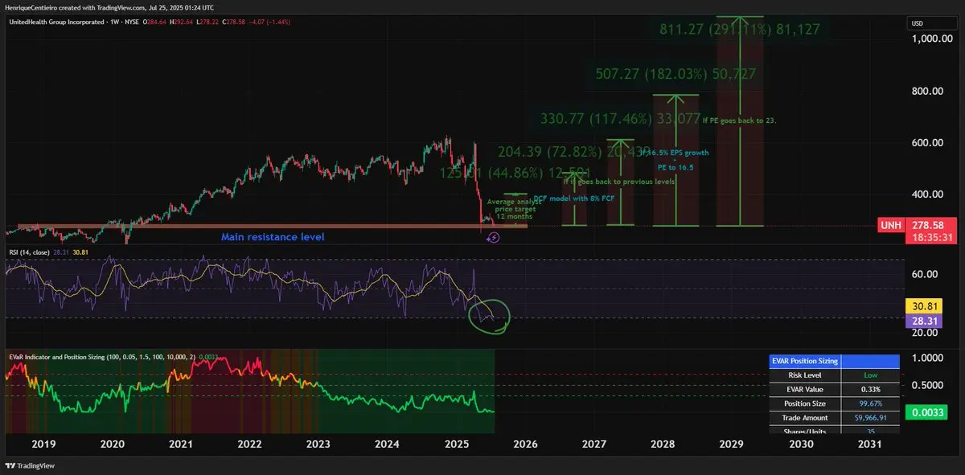Click the 2020 time axis label

112,444
